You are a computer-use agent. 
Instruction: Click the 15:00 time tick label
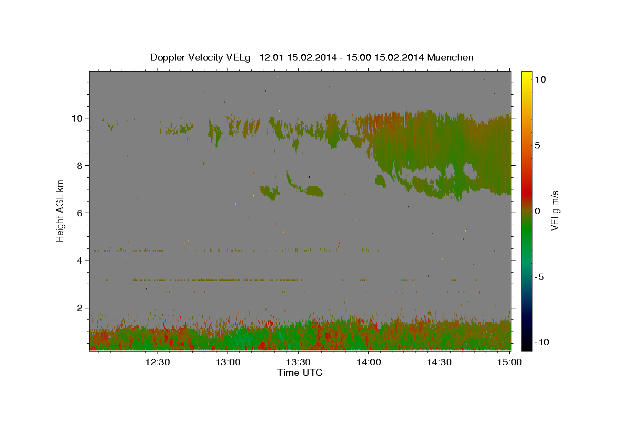pos(509,362)
